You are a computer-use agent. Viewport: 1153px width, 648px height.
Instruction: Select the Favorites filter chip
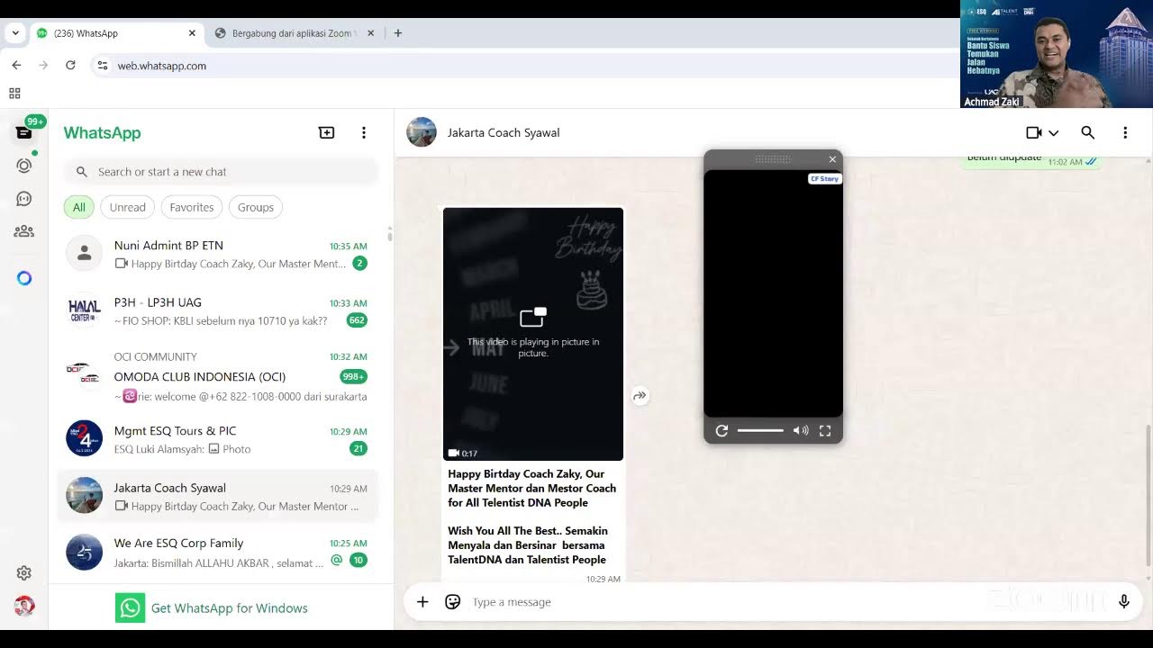tap(192, 207)
